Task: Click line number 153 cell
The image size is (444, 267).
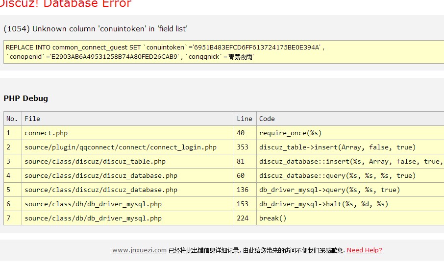Action: tap(245, 204)
